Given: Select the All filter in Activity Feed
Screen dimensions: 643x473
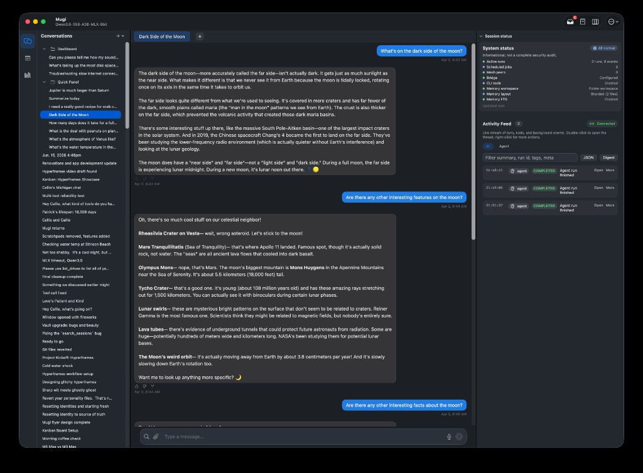Looking at the screenshot, I should [x=488, y=146].
